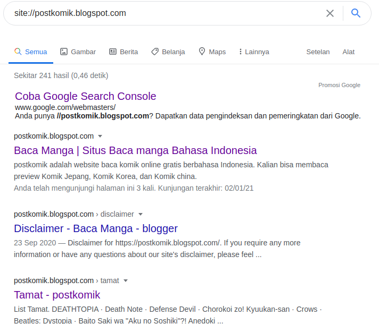This screenshot has height=324, width=379.
Task: Open Coba Google Search Console link
Action: point(86,96)
